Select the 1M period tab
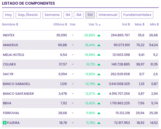161x129 pixels. pos(68,15)
